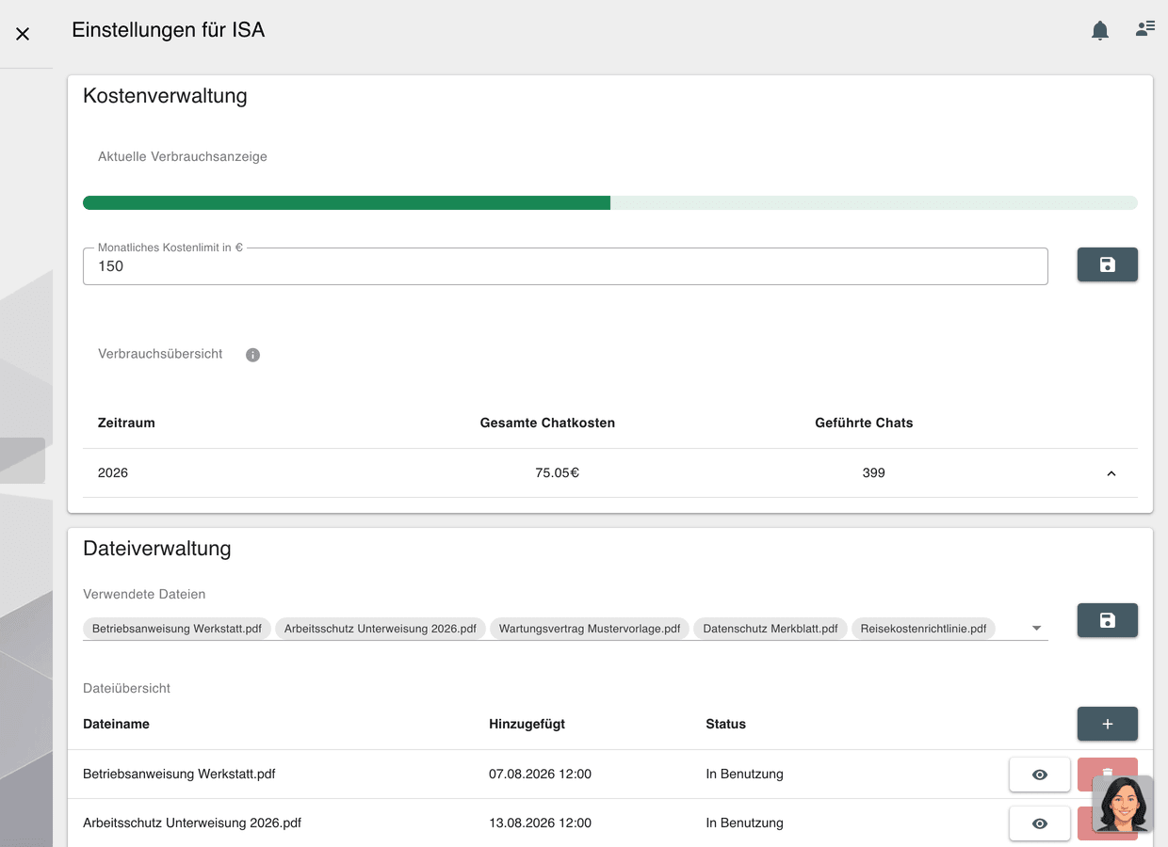
Task: View Arbeitsschutz Unterweisung 2026.pdf with eye button
Action: click(x=1040, y=823)
